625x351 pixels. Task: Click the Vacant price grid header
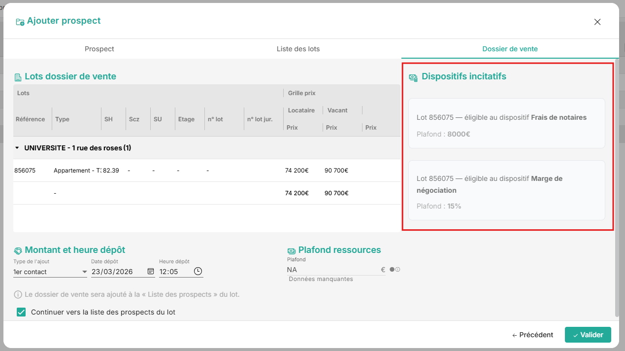337,110
